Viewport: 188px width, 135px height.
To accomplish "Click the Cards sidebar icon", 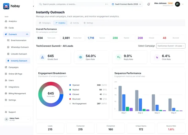I will [x=6, y=28].
